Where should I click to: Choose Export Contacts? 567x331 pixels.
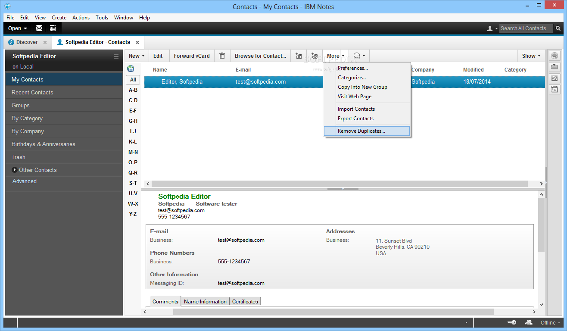point(367,119)
